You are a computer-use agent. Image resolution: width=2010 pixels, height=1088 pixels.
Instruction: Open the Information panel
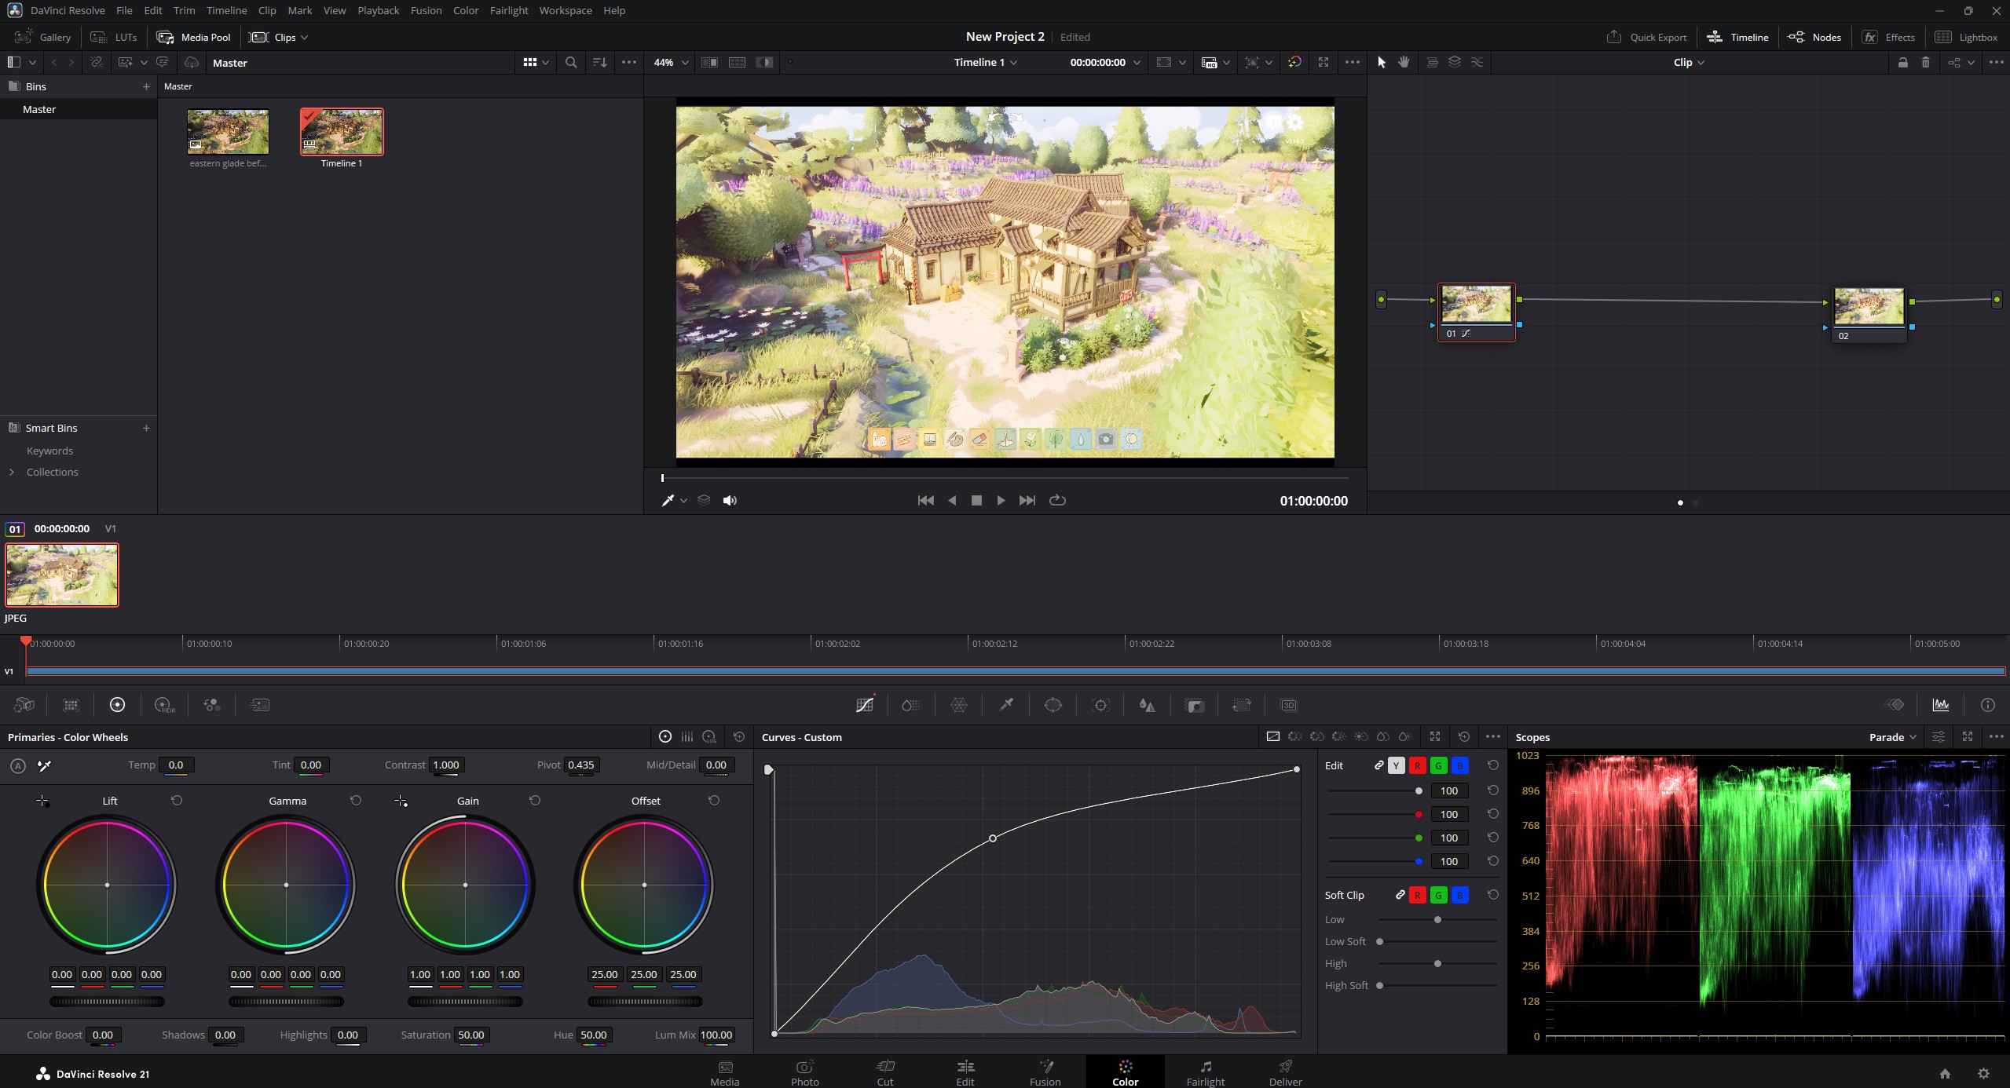[x=1988, y=705]
